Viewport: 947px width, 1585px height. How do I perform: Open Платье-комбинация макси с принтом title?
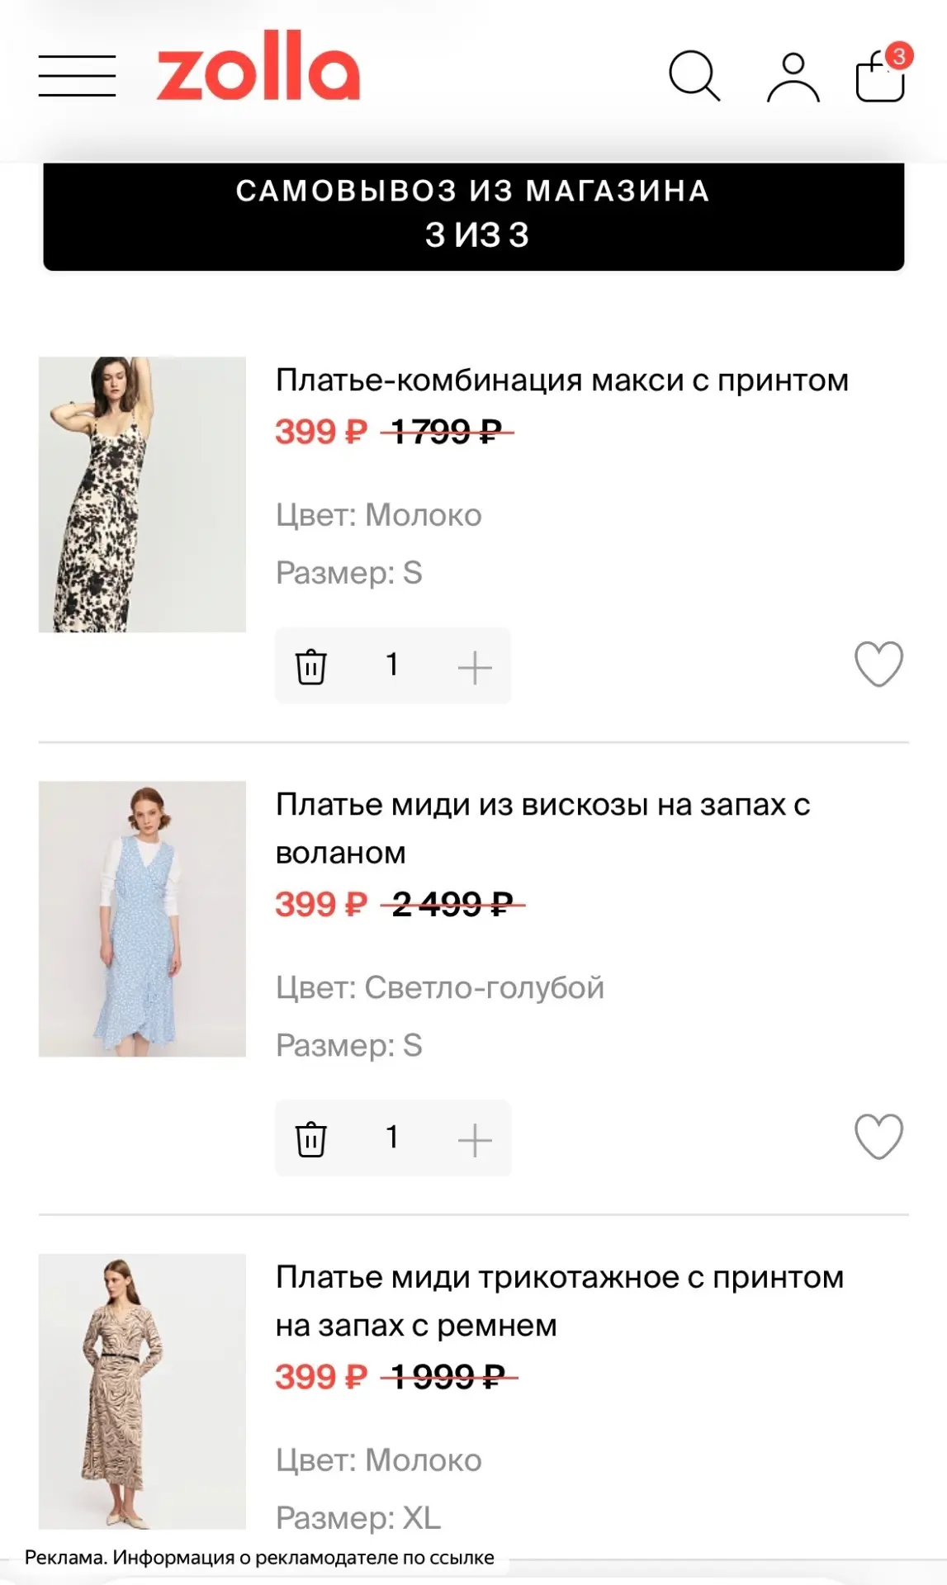click(x=562, y=381)
